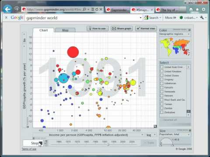Click the chart's bottom-right fullscreen corner icon

click(155, 126)
